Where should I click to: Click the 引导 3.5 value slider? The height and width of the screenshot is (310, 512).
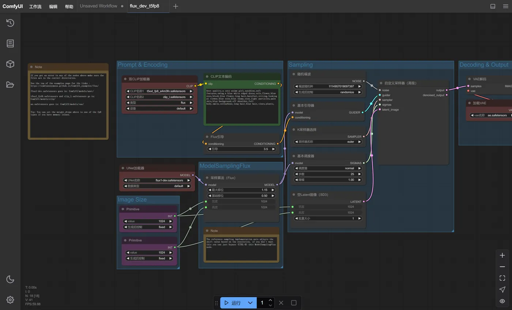(241, 149)
